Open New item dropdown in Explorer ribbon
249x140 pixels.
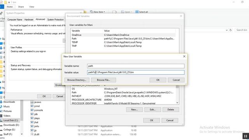pos(97,12)
